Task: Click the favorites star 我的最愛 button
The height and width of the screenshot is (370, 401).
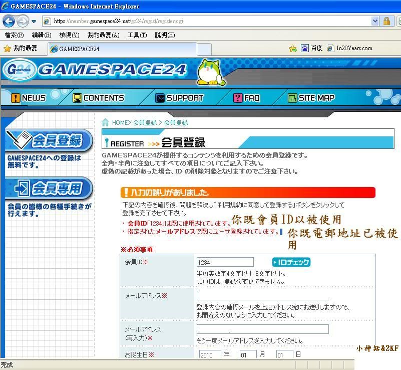Action: tap(21, 48)
